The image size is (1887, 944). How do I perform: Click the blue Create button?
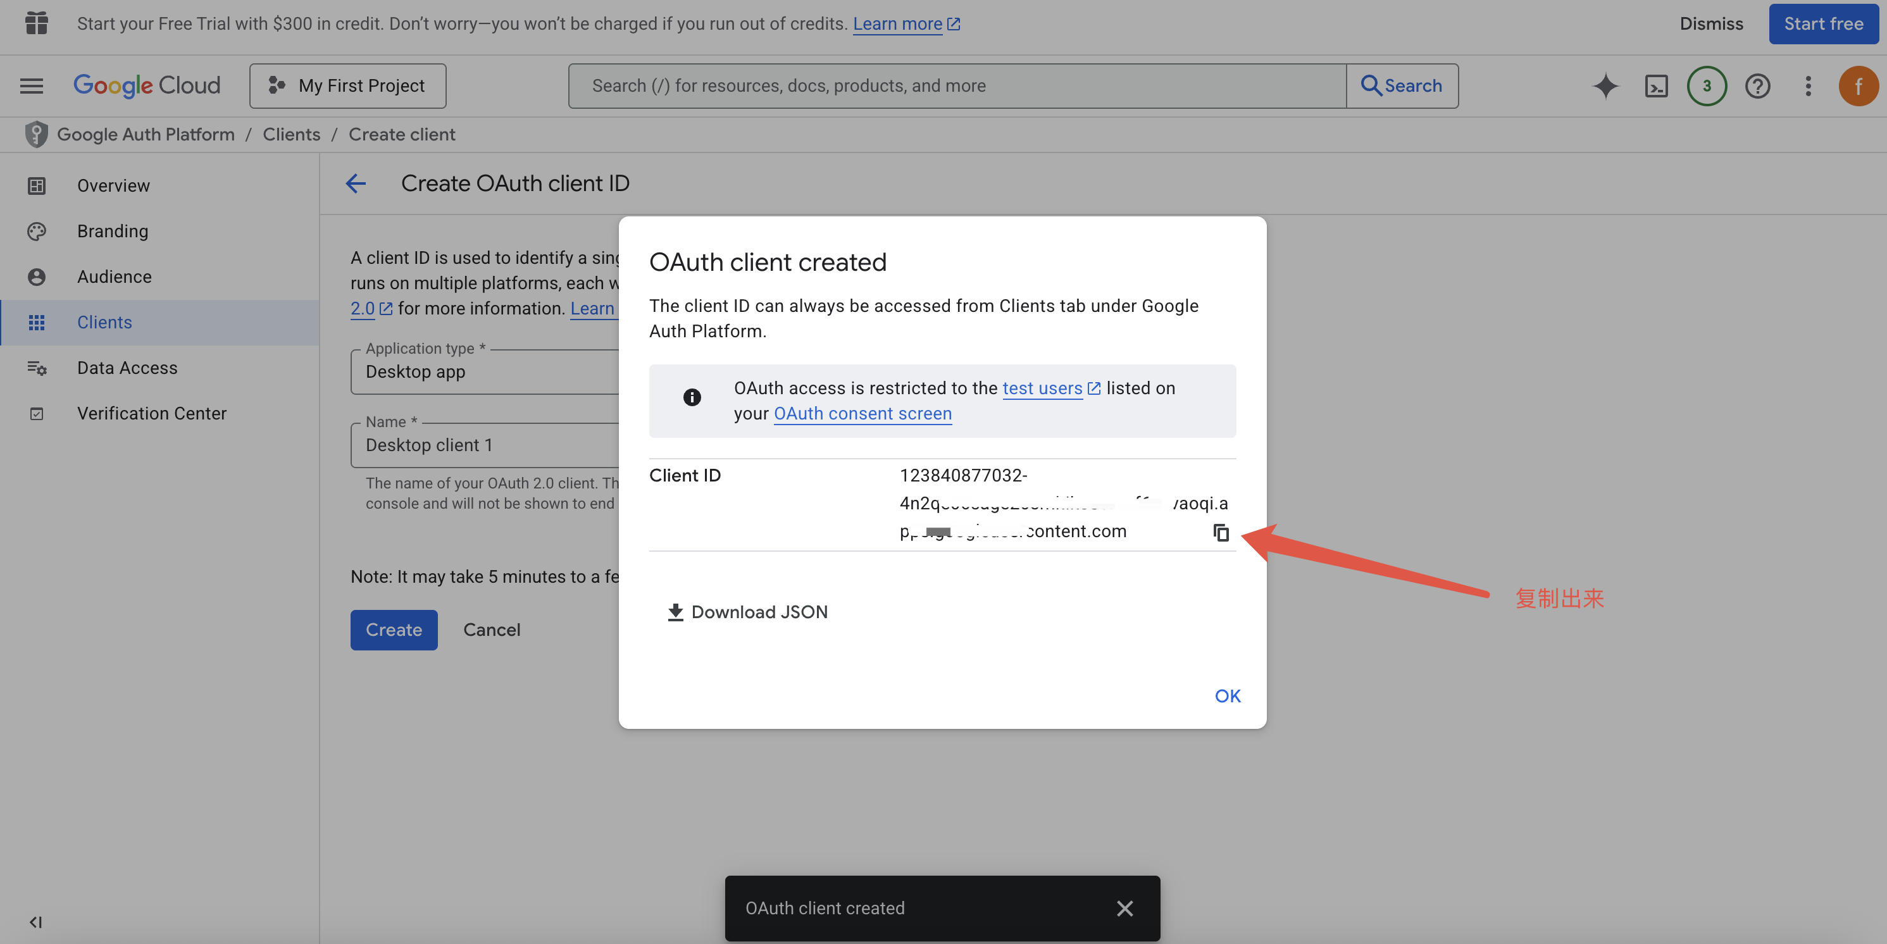[x=394, y=630]
